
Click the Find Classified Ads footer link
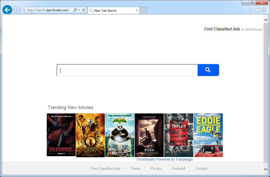click(x=105, y=169)
